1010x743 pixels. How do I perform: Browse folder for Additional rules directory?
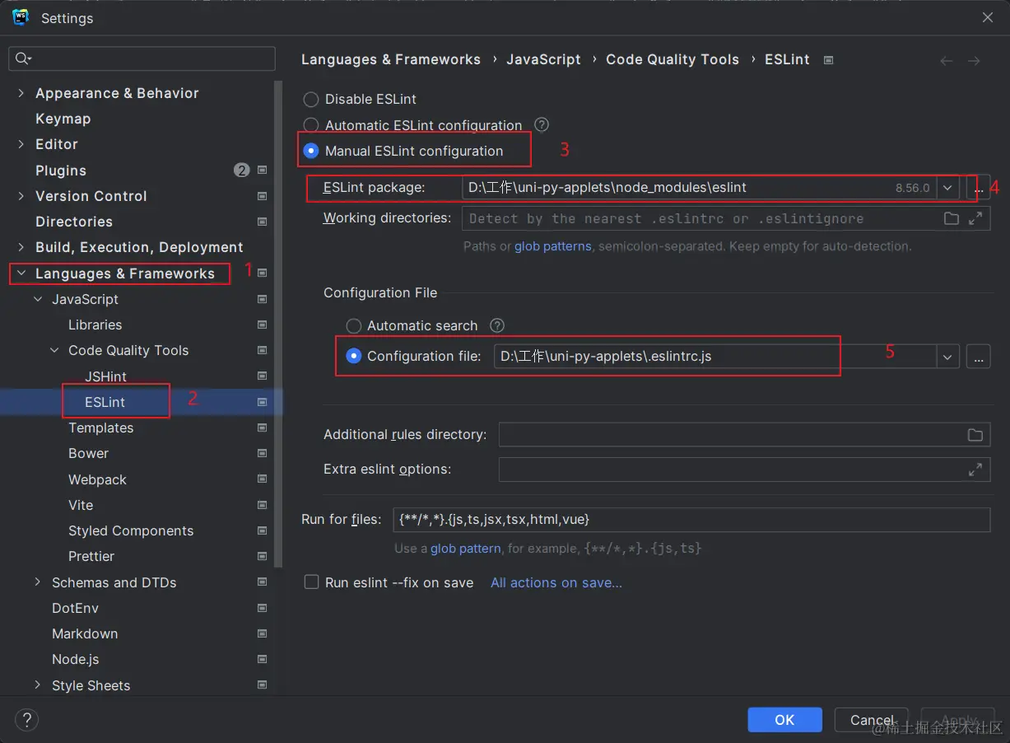[x=975, y=435]
